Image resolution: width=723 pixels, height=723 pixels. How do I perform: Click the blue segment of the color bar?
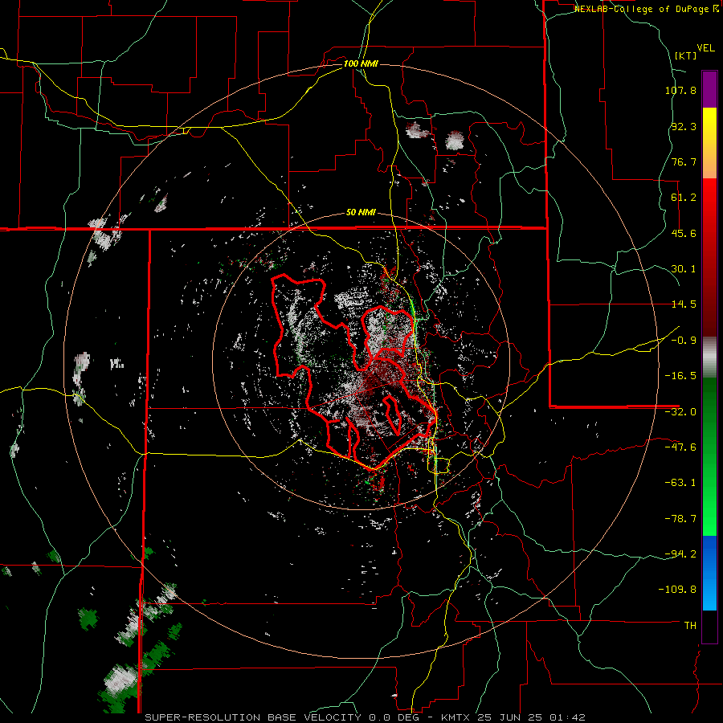[x=709, y=573]
